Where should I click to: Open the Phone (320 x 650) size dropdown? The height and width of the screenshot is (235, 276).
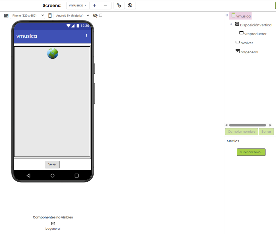[27, 16]
